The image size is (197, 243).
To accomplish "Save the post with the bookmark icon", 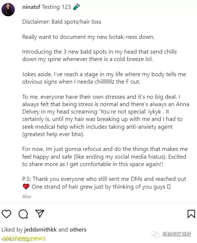I will click(x=191, y=214).
